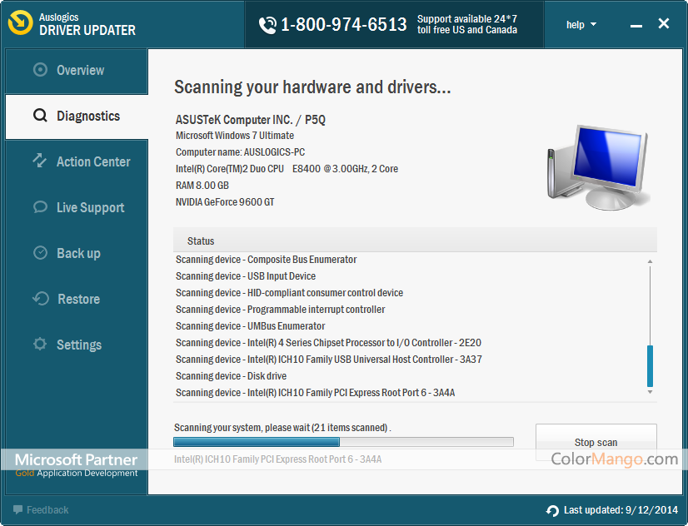Switch to the Action Center tab

click(x=92, y=162)
